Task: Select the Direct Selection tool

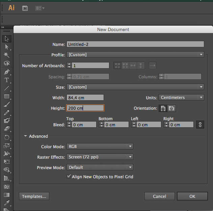Action: coord(7,47)
